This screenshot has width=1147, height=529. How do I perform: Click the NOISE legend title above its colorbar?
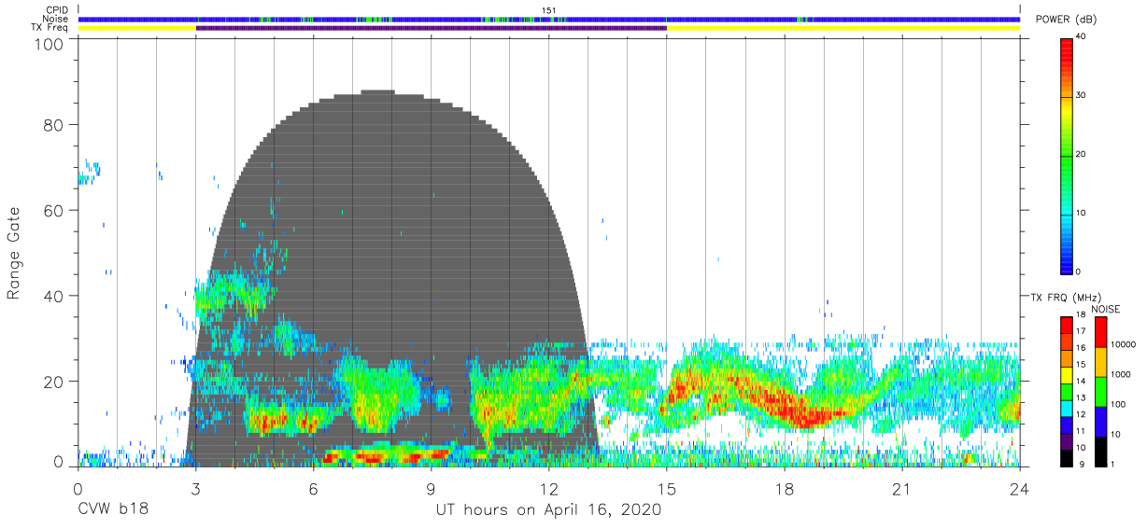pyautogui.click(x=1105, y=309)
